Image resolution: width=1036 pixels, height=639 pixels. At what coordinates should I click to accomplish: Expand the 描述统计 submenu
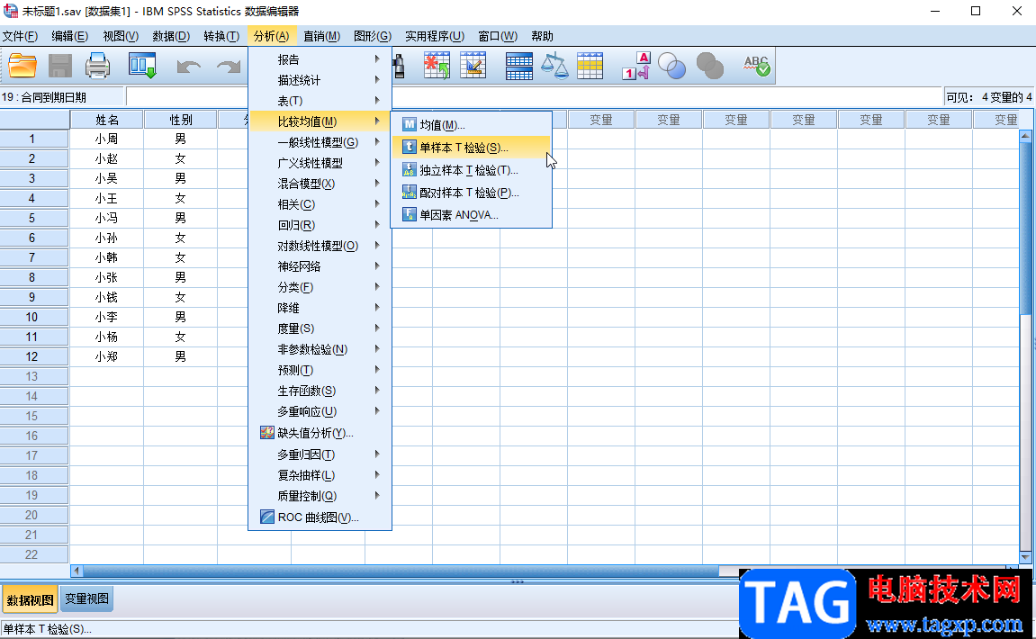pos(320,80)
